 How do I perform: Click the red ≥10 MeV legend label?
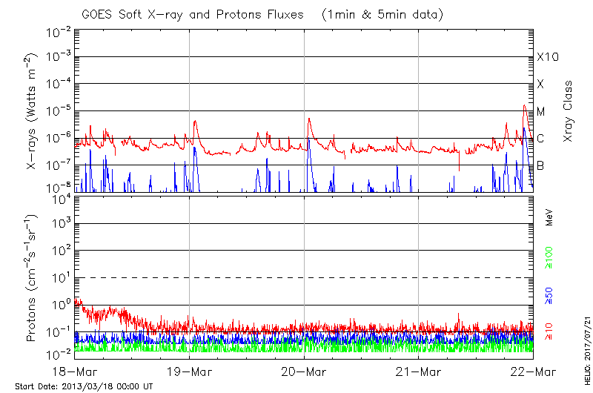tap(549, 331)
